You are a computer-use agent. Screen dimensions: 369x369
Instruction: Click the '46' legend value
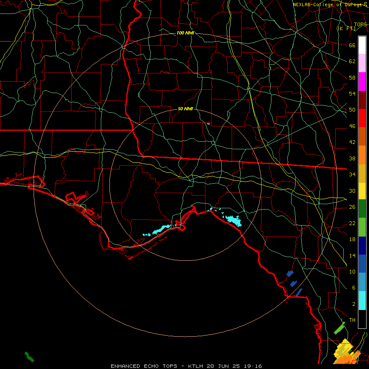[x=352, y=126]
